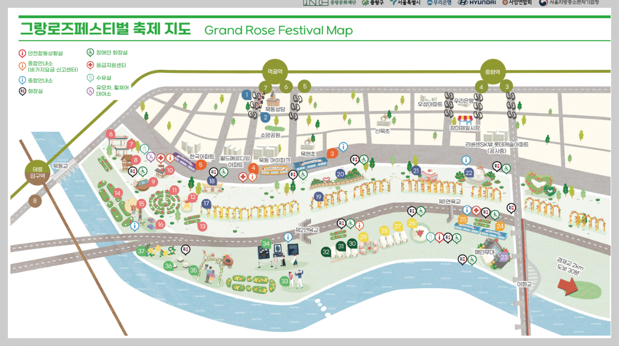Image resolution: width=619 pixels, height=346 pixels.
Task: Click the 응급지원센터 legend icon
Action: [90, 65]
